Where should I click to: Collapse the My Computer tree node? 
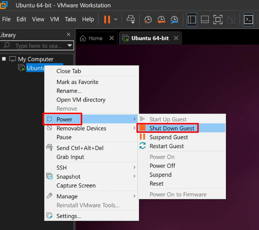4,59
